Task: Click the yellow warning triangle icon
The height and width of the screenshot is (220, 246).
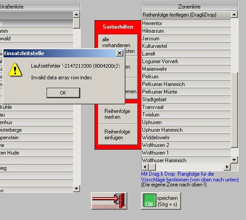Action: click(15, 69)
